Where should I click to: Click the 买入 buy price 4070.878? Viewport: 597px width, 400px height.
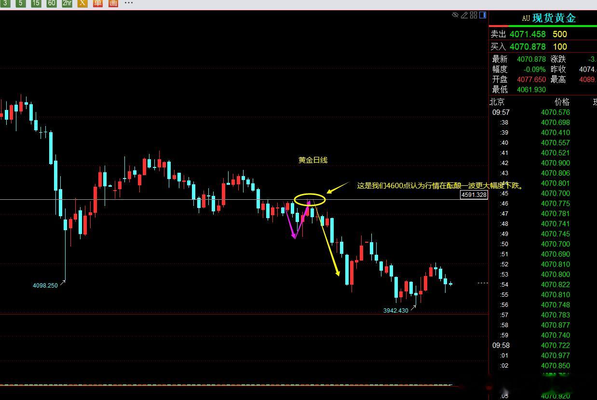point(528,47)
